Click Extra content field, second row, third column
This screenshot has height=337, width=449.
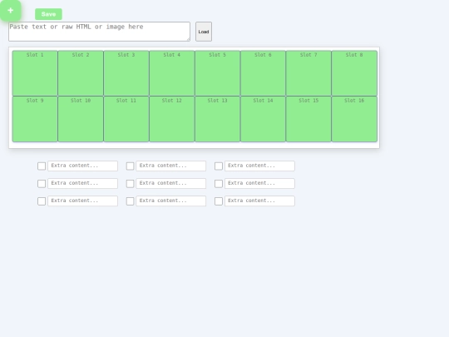[x=259, y=183]
